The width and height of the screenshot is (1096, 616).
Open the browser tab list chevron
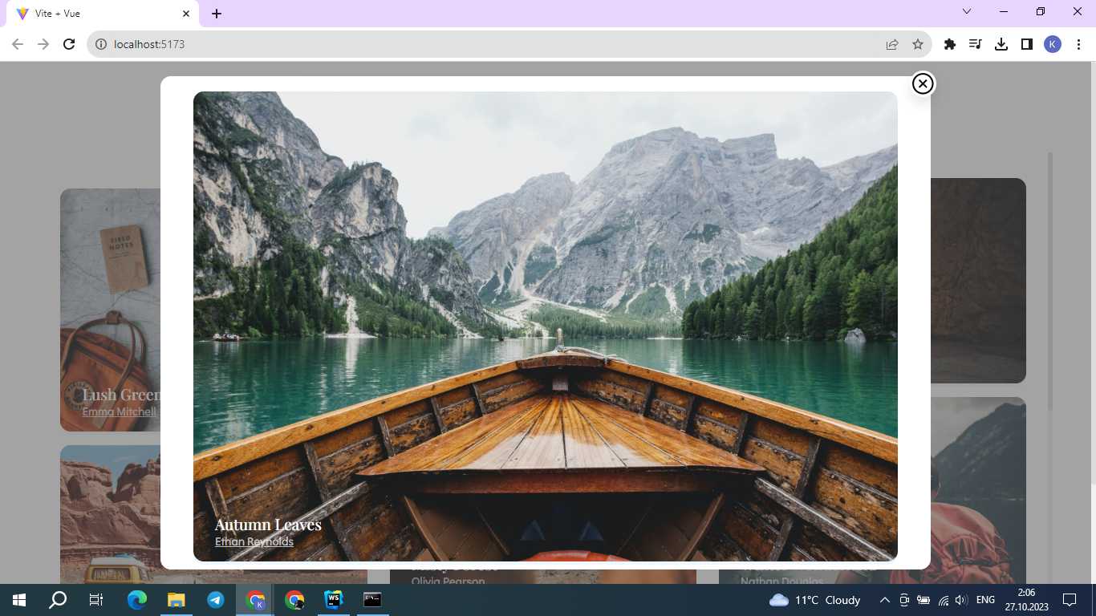(966, 12)
